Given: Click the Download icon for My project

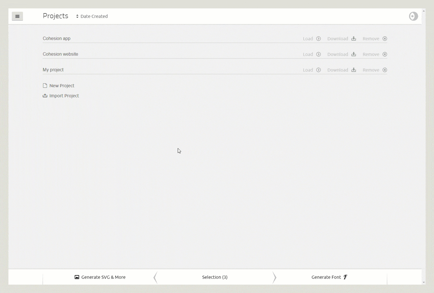Looking at the screenshot, I should coord(354,70).
